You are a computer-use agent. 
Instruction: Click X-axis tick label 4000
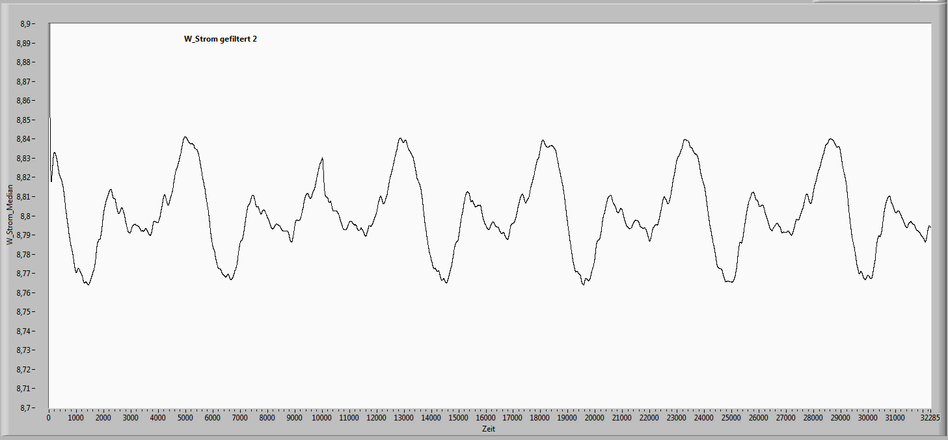coord(158,418)
